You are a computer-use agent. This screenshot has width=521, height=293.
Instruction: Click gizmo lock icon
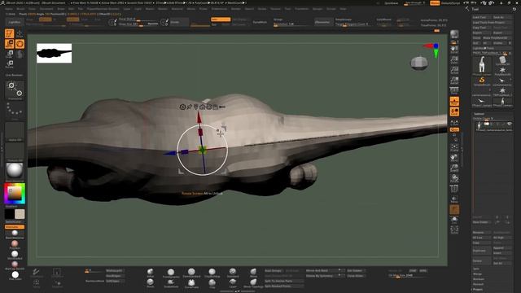pos(216,107)
